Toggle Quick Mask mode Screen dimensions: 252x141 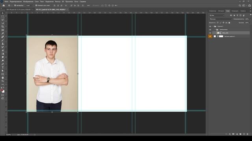(3, 95)
